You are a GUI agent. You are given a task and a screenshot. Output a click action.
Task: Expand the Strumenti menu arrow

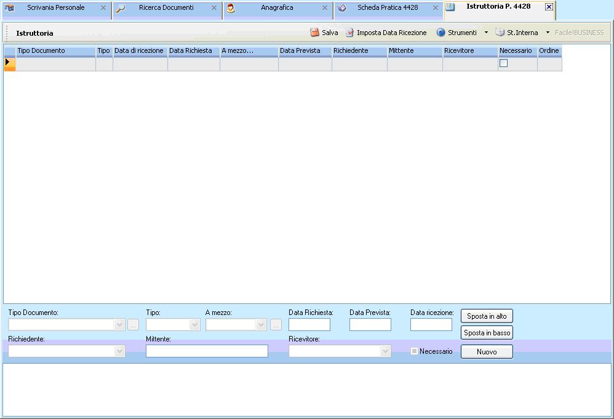pyautogui.click(x=486, y=33)
